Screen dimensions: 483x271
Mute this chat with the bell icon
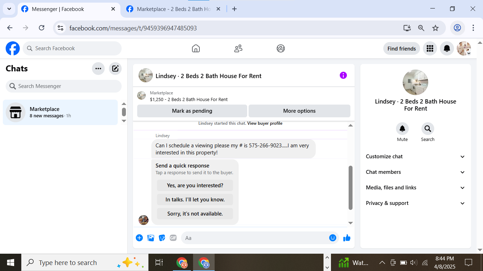coord(402,129)
